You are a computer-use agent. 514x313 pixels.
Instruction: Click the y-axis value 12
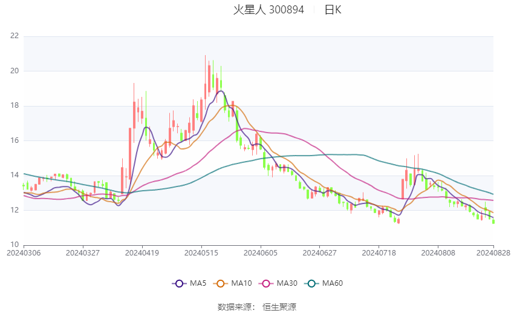point(15,210)
